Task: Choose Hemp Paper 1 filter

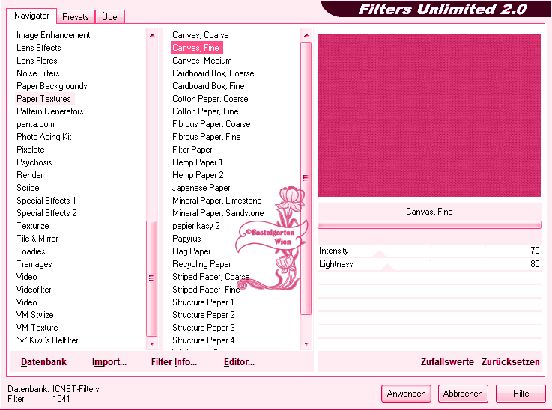Action: click(x=197, y=162)
